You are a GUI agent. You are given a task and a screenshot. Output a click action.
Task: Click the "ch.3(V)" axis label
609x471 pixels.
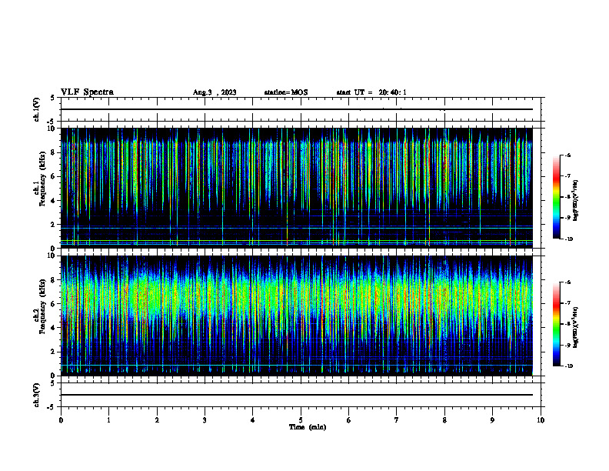(x=36, y=395)
